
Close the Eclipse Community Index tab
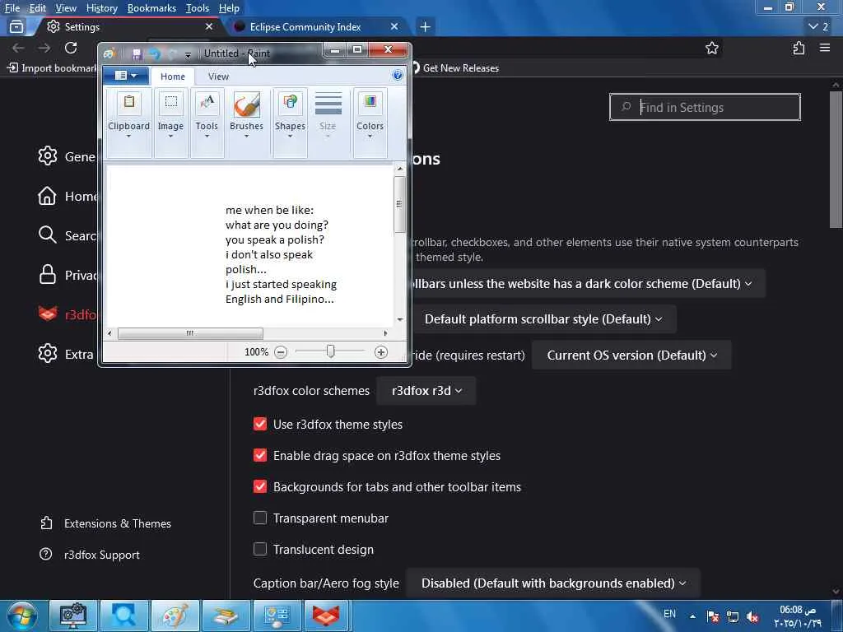click(x=394, y=26)
